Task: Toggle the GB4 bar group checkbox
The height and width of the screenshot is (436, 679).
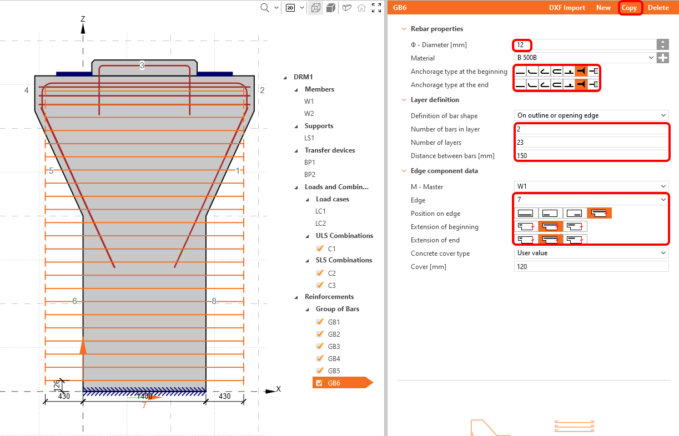Action: coord(319,359)
